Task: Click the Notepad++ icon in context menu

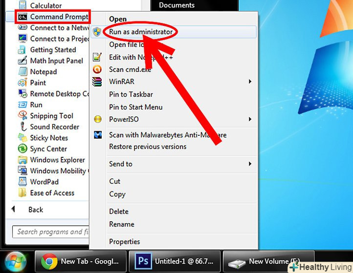Action: pyautogui.click(x=97, y=57)
